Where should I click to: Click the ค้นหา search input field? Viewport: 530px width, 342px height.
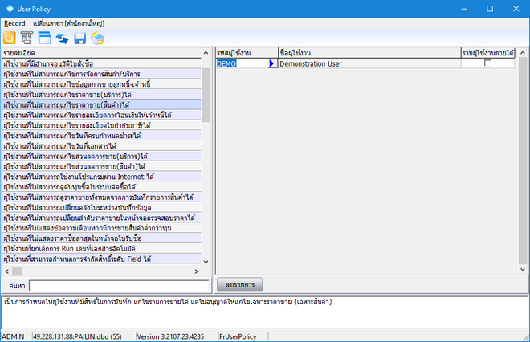119,285
